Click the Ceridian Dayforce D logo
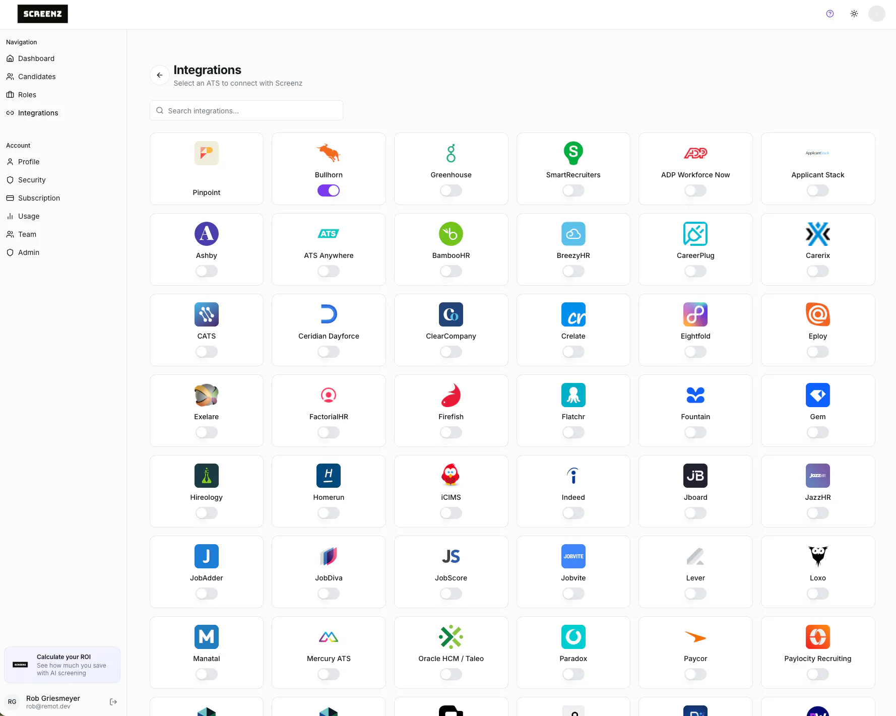Image resolution: width=896 pixels, height=716 pixels. click(329, 314)
